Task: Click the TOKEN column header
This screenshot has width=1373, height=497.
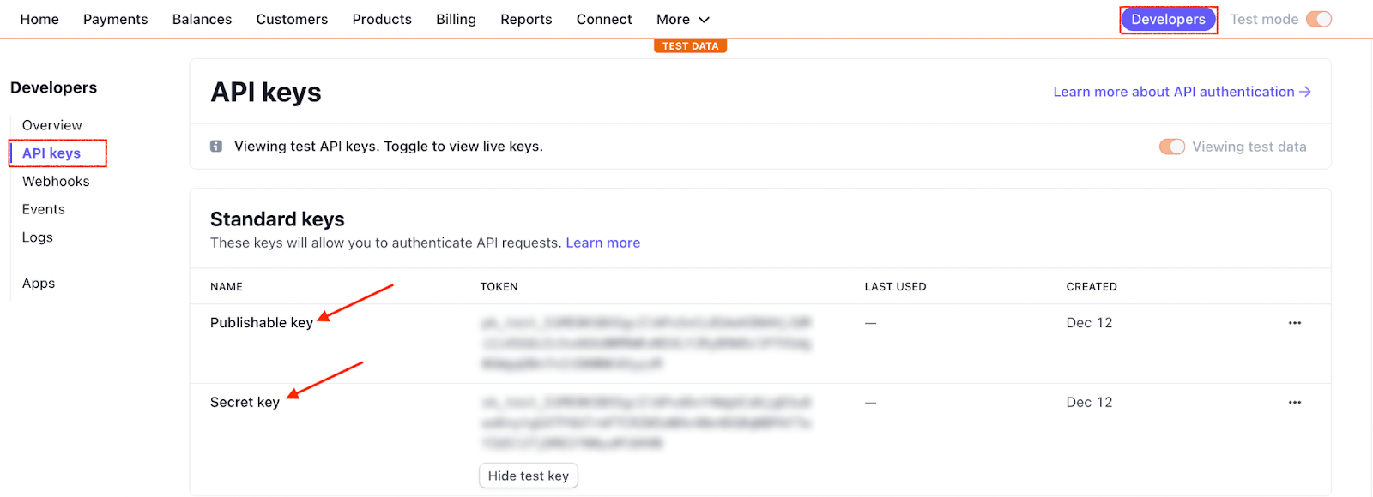Action: (499, 287)
